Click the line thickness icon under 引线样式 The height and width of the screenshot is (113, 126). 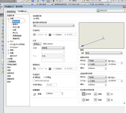click(50, 35)
